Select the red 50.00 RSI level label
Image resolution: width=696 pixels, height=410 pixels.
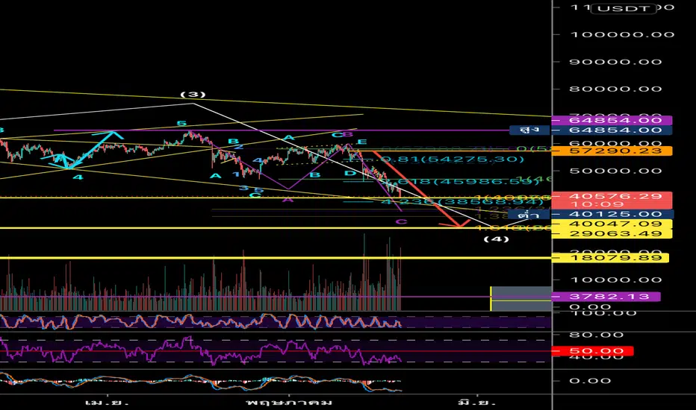592,351
